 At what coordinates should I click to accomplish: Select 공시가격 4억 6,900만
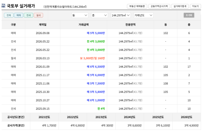78,125
